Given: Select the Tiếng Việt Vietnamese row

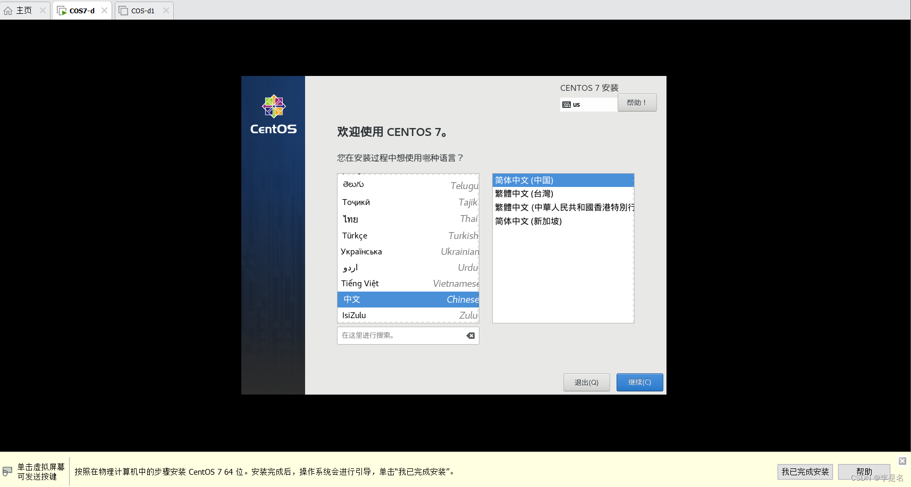Looking at the screenshot, I should point(408,284).
